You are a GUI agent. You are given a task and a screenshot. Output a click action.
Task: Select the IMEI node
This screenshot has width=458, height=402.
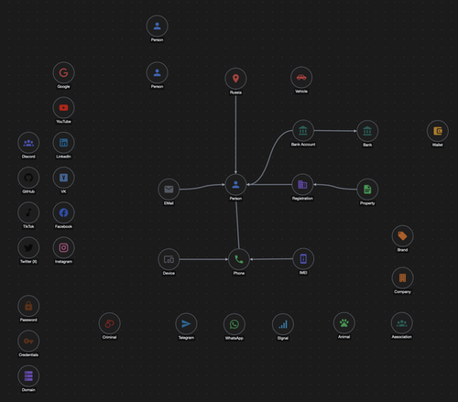coord(303,259)
